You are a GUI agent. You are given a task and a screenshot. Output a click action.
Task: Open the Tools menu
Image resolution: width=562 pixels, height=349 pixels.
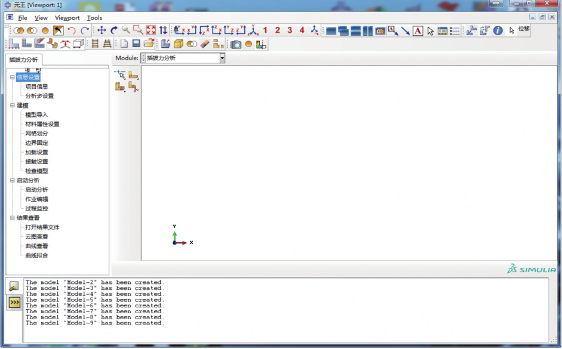tap(94, 18)
